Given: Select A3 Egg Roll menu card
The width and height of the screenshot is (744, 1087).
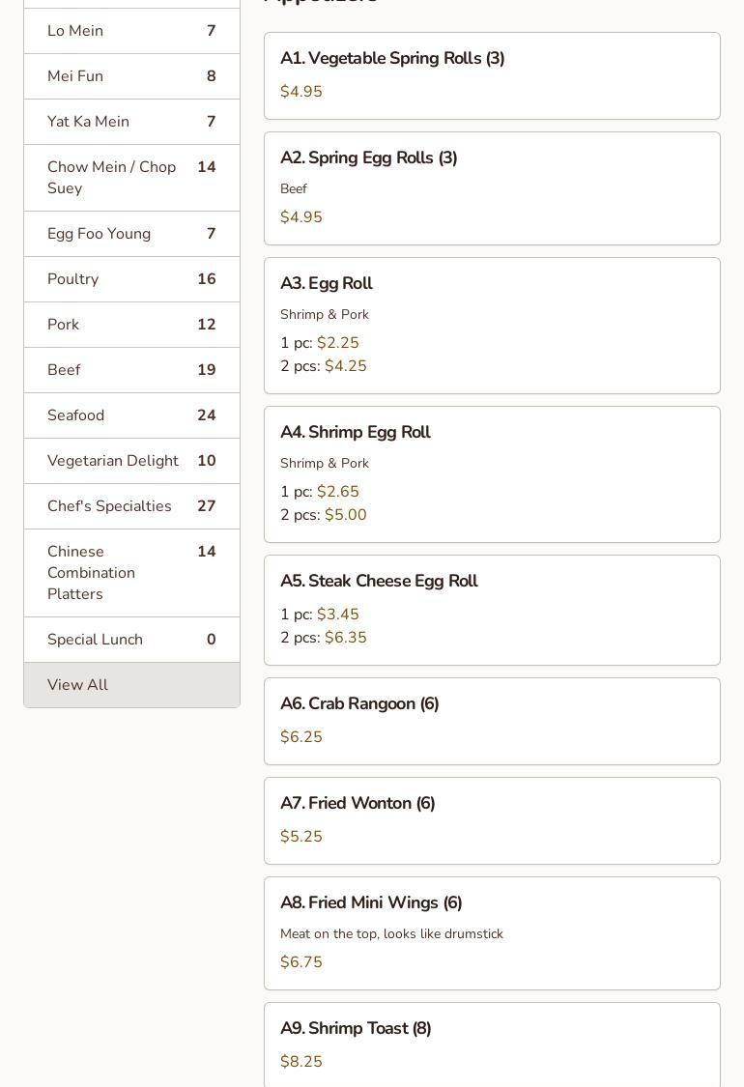Looking at the screenshot, I should [492, 325].
